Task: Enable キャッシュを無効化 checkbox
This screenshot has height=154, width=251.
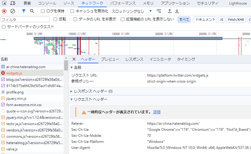Action: click(x=72, y=11)
